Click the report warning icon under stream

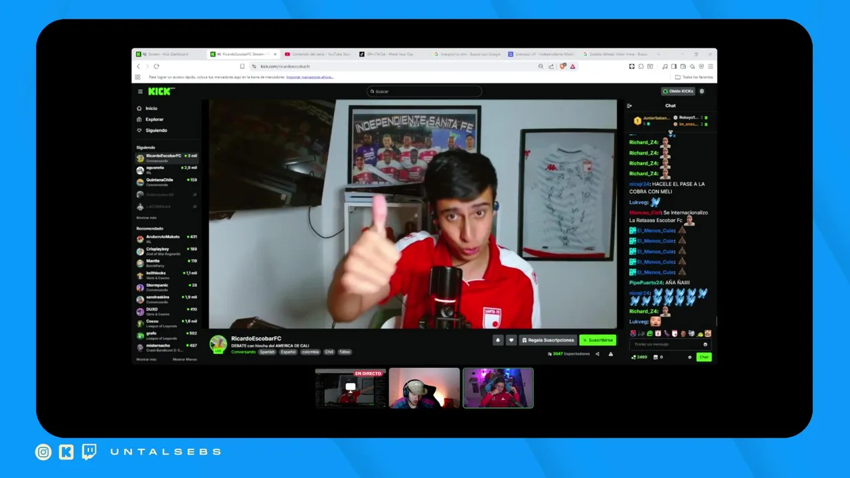pos(611,354)
